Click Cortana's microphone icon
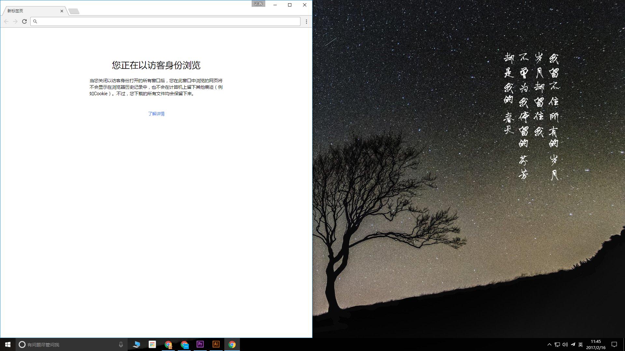Viewport: 625px width, 351px height. coord(121,344)
